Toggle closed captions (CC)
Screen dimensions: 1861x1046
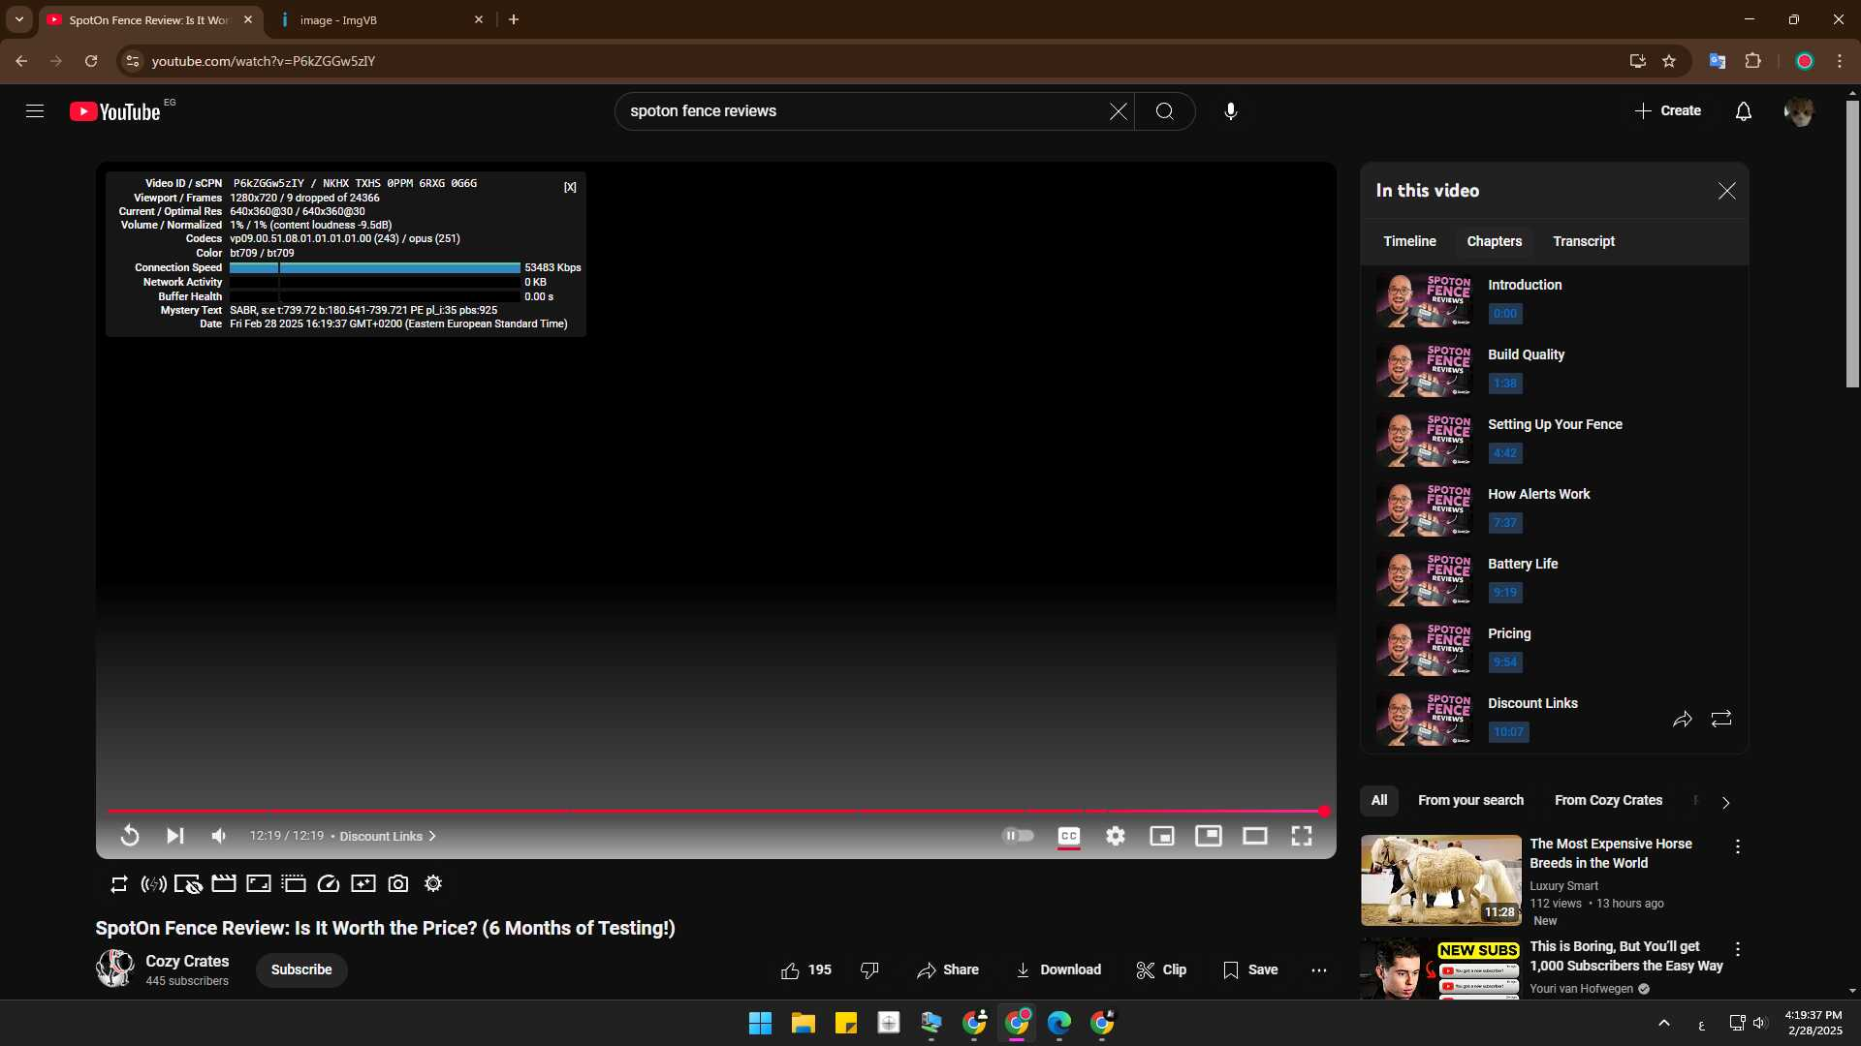click(x=1069, y=836)
